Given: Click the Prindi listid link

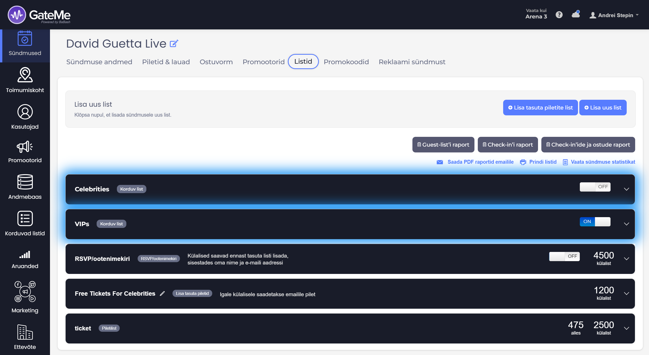Looking at the screenshot, I should (x=543, y=162).
